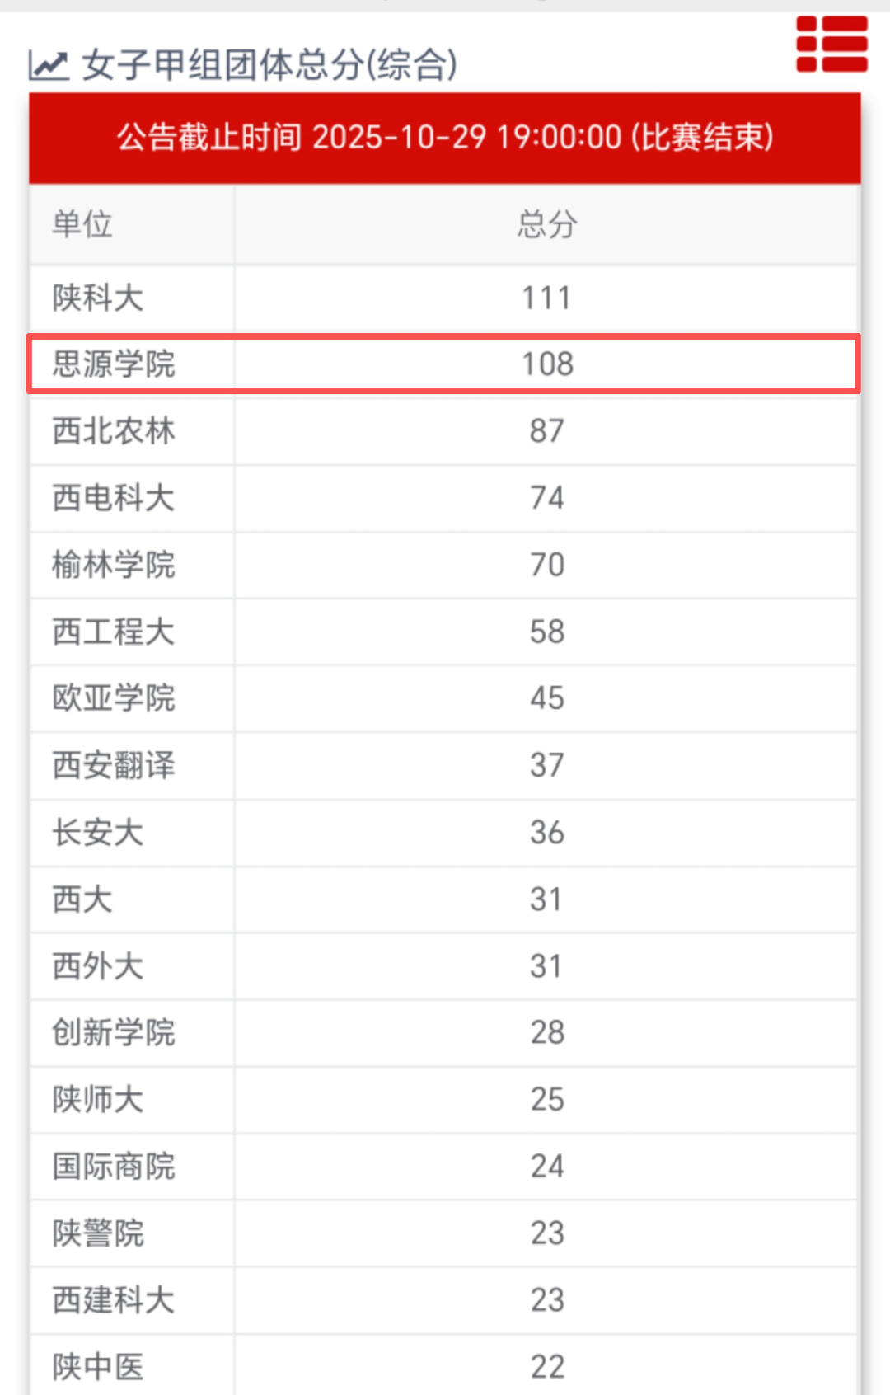The height and width of the screenshot is (1395, 890).
Task: Click the announcement deadline banner
Action: coord(445,139)
